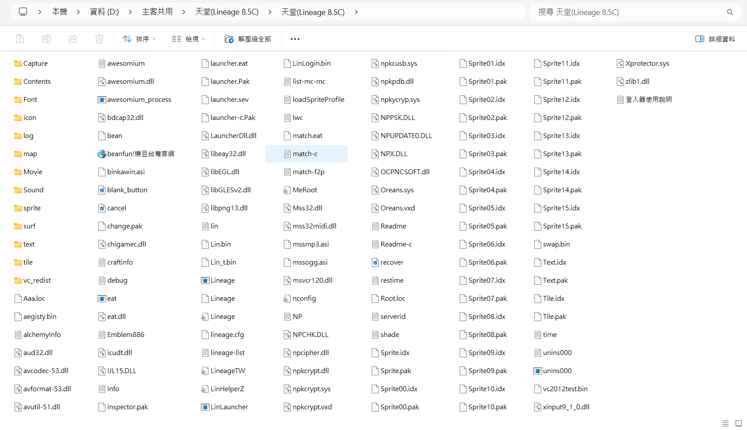Click the LineageTW file icon
The width and height of the screenshot is (747, 430).
pyautogui.click(x=205, y=371)
